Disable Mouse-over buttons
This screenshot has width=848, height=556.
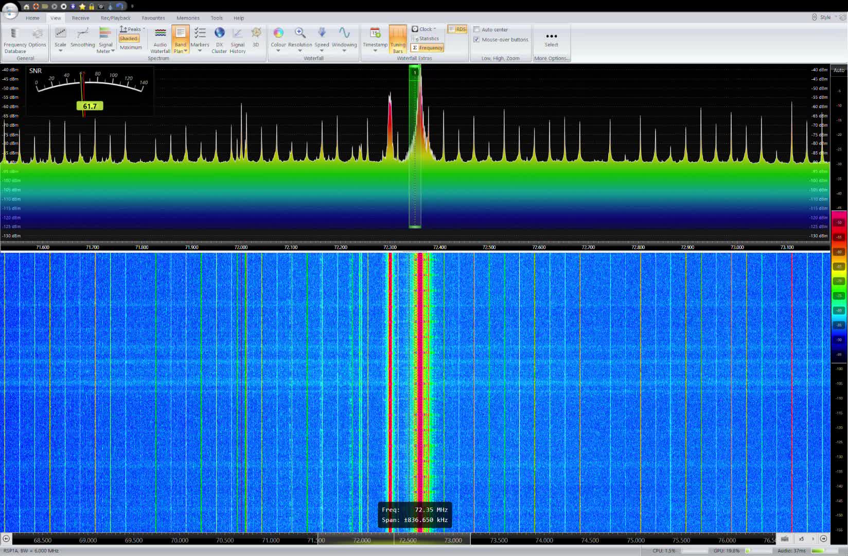(476, 39)
